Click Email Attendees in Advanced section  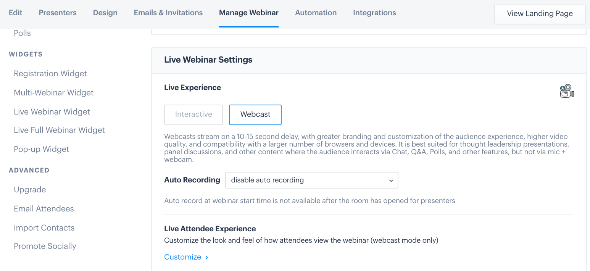[44, 209]
